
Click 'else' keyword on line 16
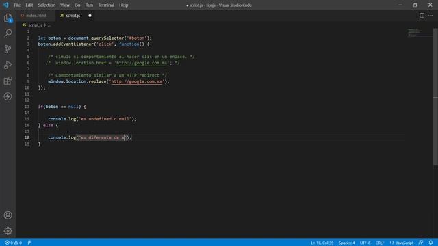(48, 125)
